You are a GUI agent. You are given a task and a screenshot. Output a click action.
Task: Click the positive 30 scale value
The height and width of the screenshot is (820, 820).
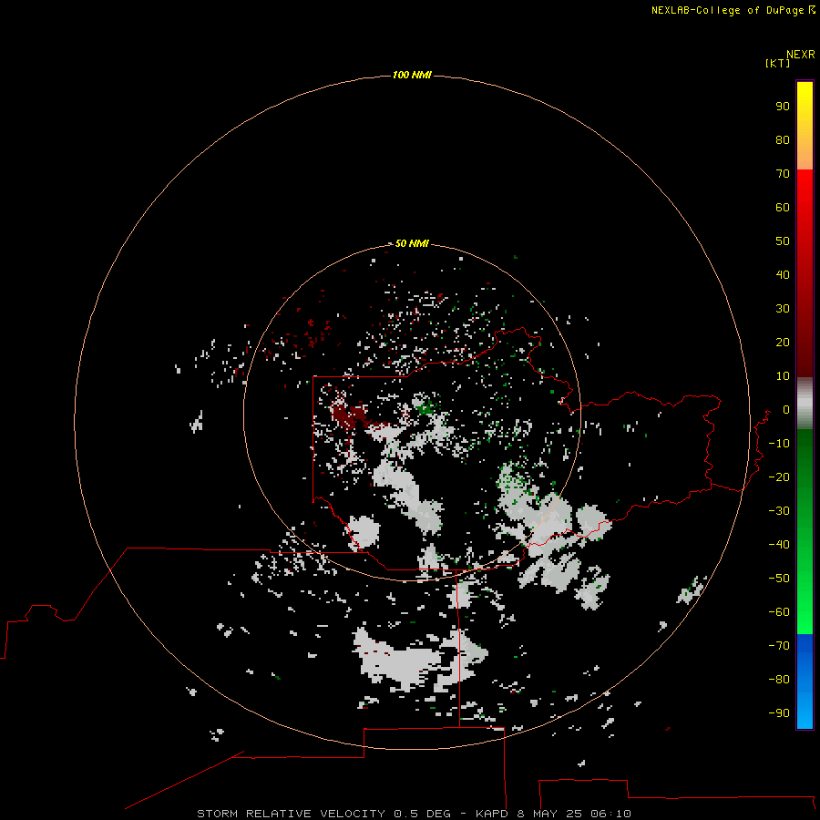[783, 309]
